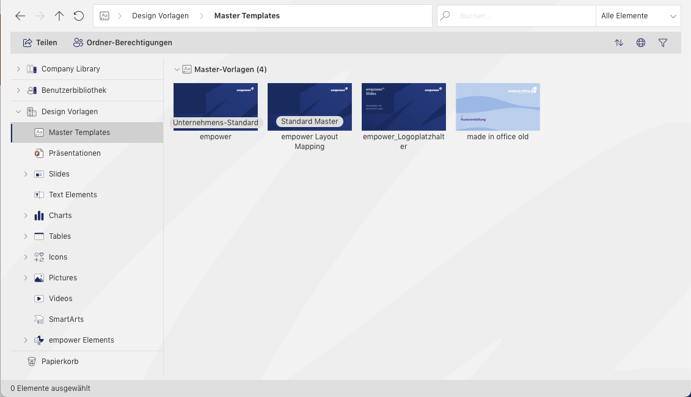The image size is (691, 397).
Task: Go back with the left arrow
Action: (x=20, y=16)
